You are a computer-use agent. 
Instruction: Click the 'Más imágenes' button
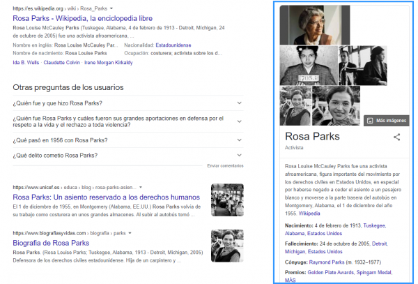click(x=386, y=121)
